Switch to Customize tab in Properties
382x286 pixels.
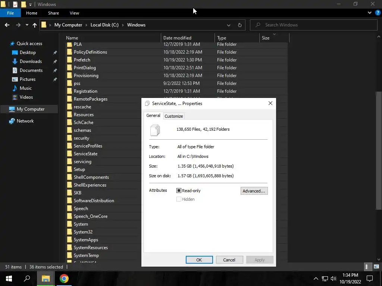click(173, 116)
